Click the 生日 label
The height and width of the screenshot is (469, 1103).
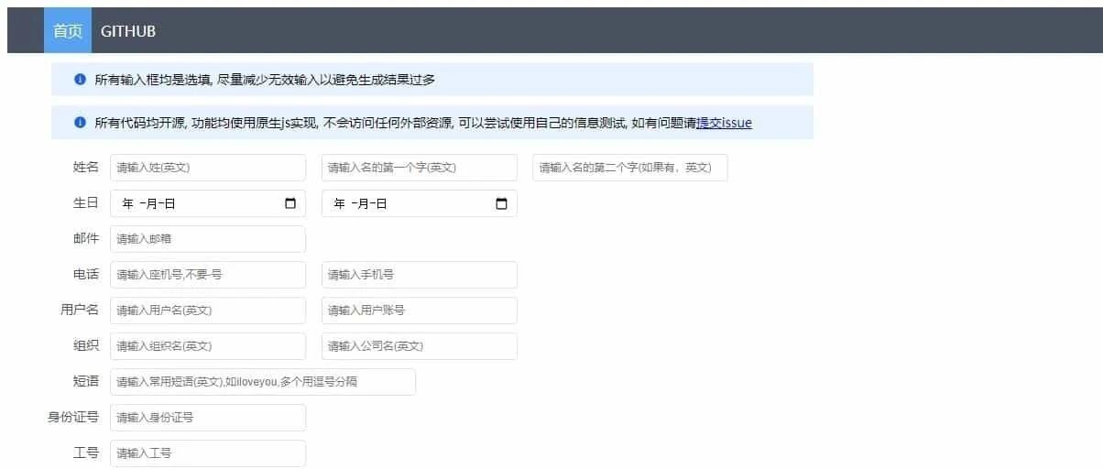click(86, 203)
